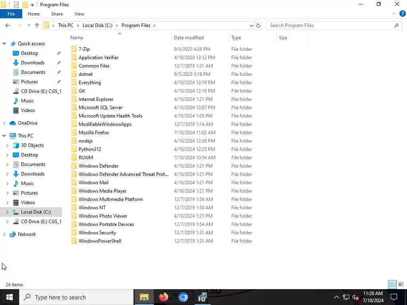Image resolution: width=407 pixels, height=305 pixels.
Task: Expand the OneDrive tree node
Action: click(4, 123)
